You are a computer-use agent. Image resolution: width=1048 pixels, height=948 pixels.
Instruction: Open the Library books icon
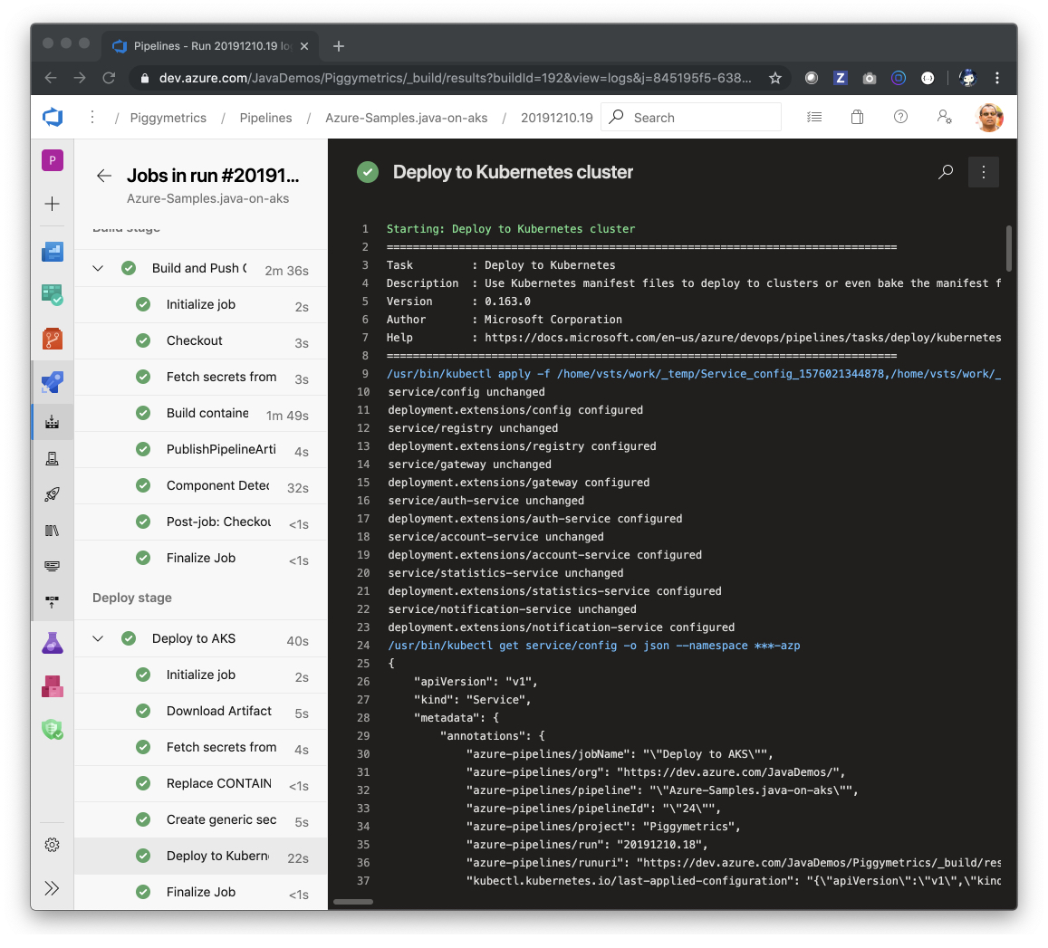[x=53, y=531]
